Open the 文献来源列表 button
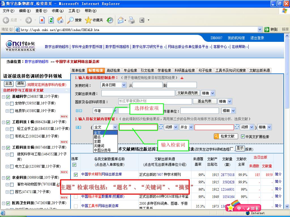The image size is (290, 217). coord(188,93)
